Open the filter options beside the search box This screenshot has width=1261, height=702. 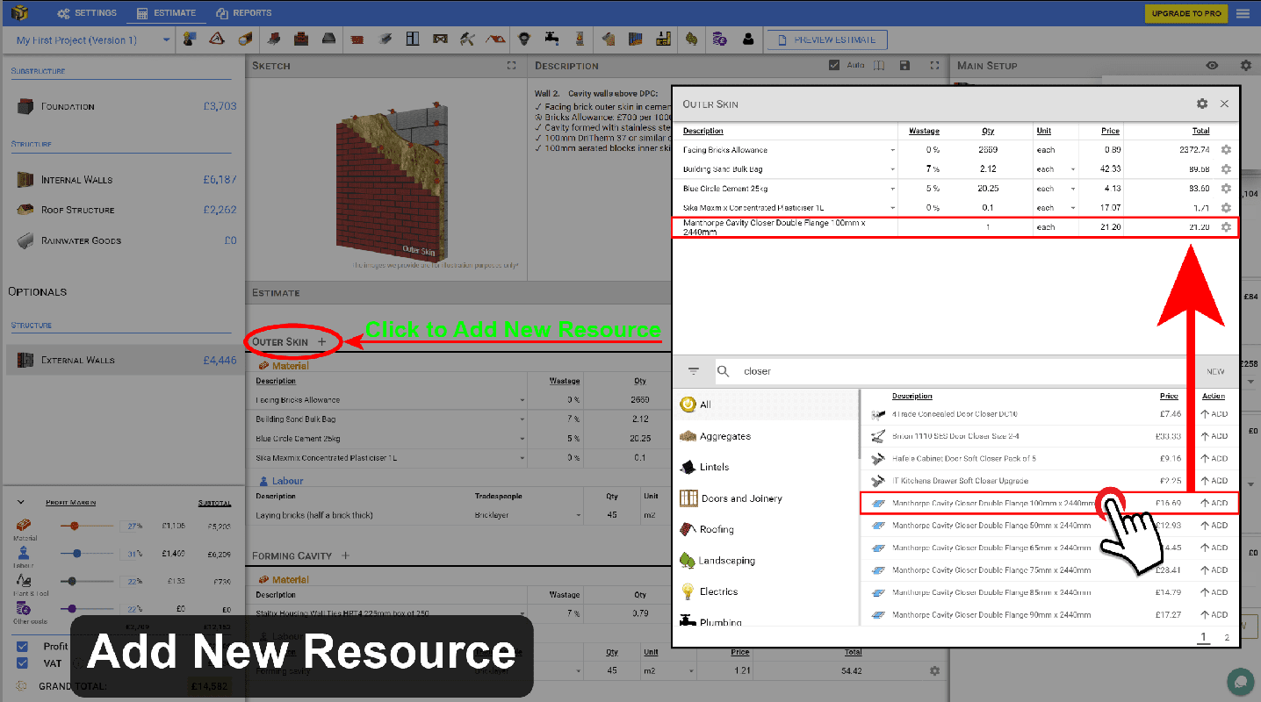(694, 371)
